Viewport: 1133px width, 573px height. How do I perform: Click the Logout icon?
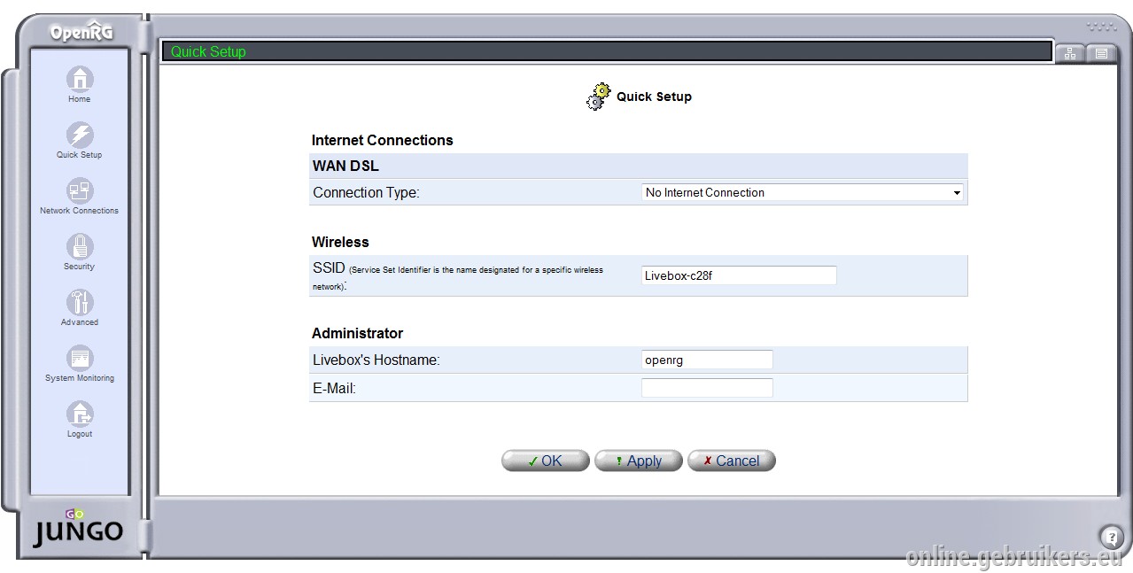80,414
